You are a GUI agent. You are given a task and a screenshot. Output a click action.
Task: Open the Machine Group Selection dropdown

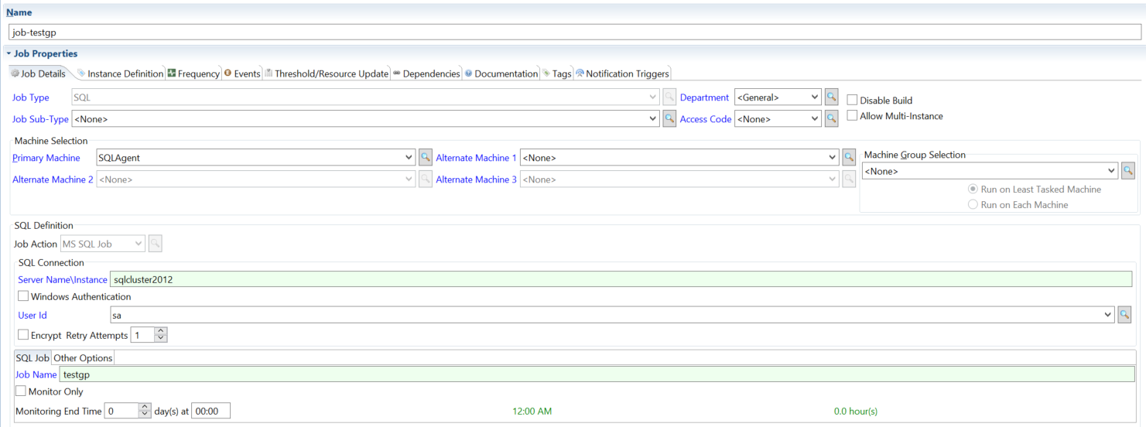[x=1112, y=171]
